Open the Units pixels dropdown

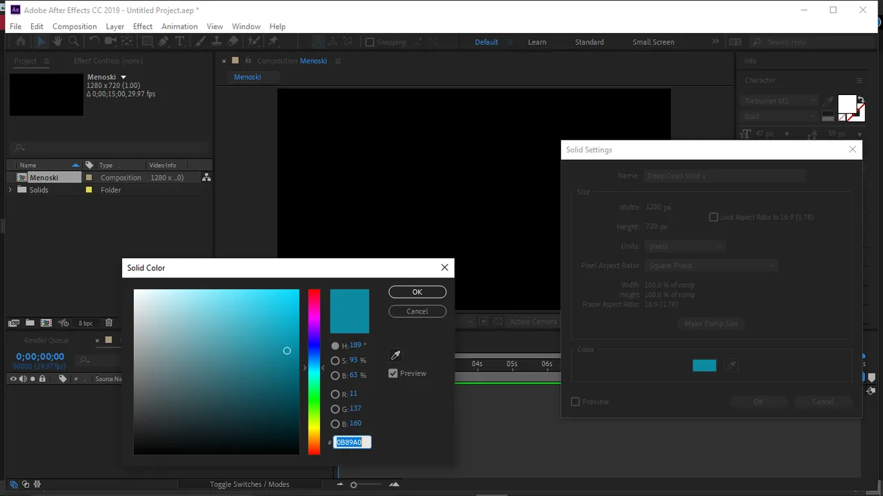(685, 246)
